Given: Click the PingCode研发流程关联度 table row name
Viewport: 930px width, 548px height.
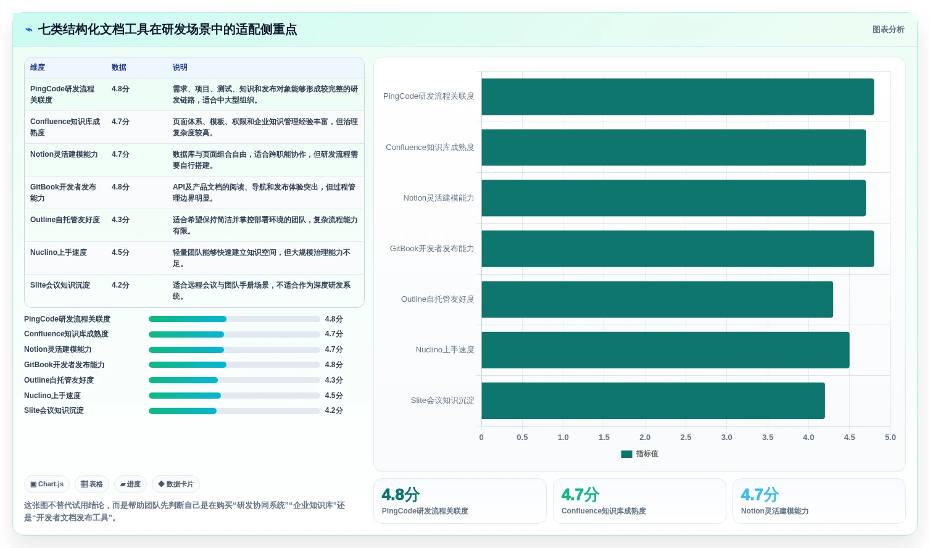Looking at the screenshot, I should 62,94.
